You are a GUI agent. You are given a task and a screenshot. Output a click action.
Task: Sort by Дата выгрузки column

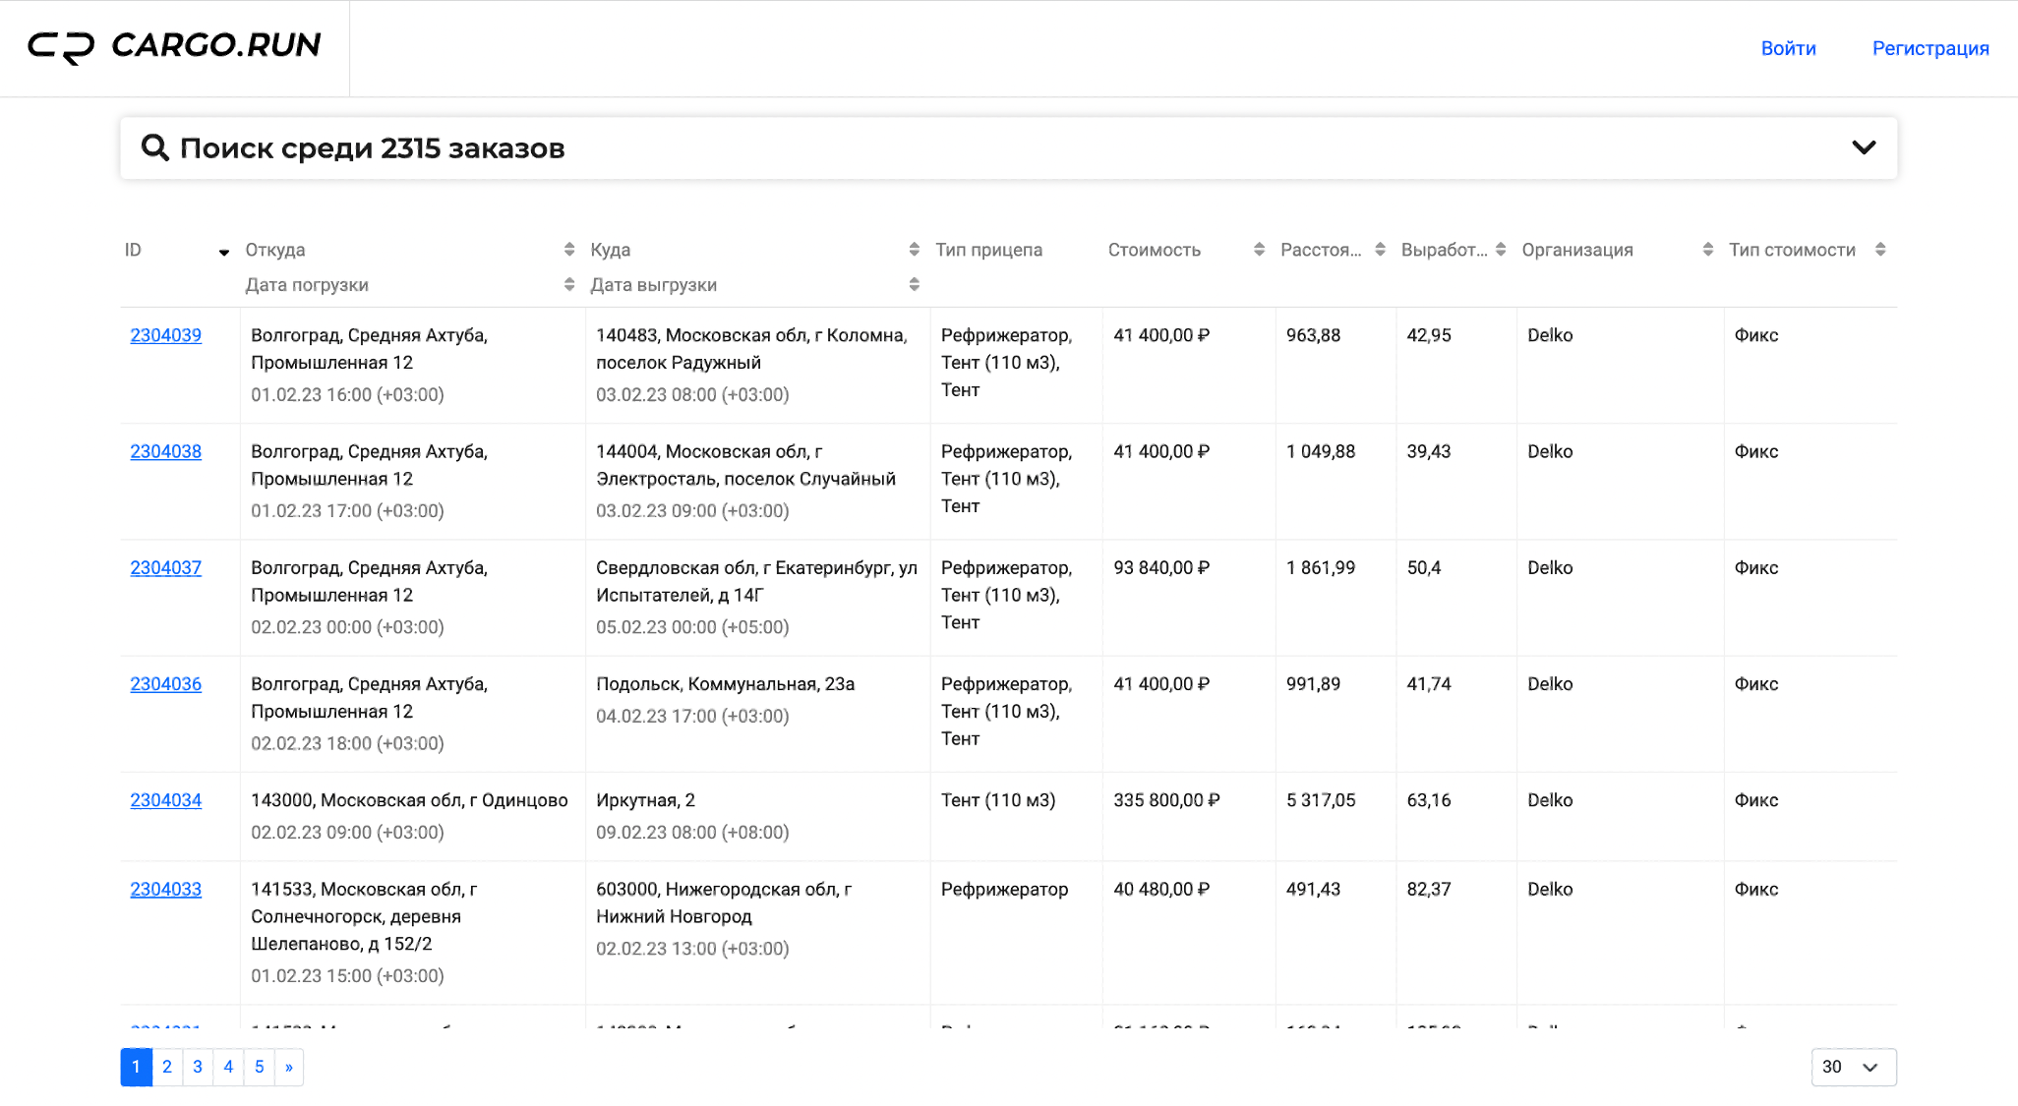pos(915,285)
